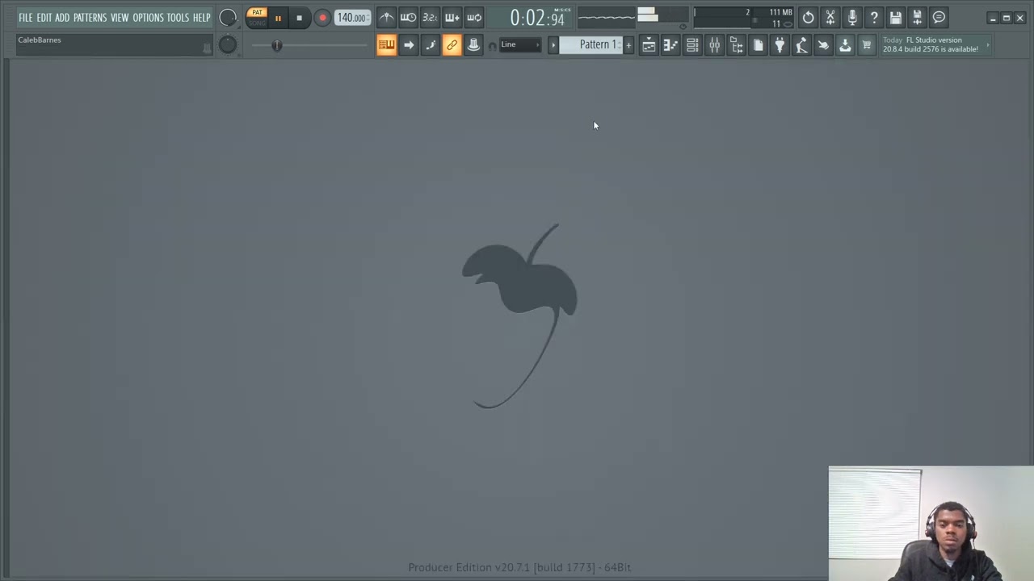This screenshot has height=581, width=1034.
Task: Expand the news panel arrow
Action: pos(987,45)
